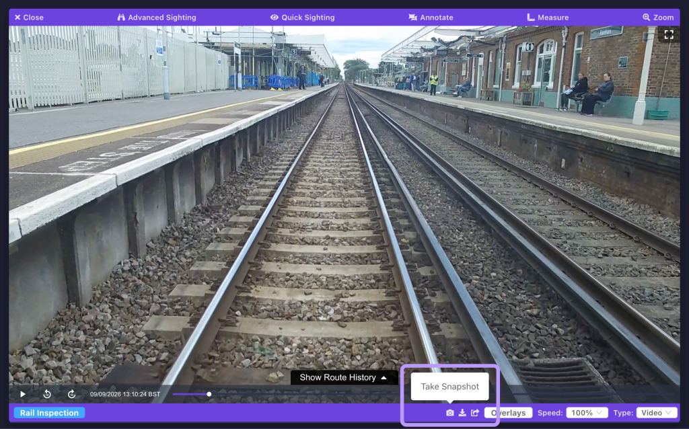Open the Overlays options

pos(509,413)
